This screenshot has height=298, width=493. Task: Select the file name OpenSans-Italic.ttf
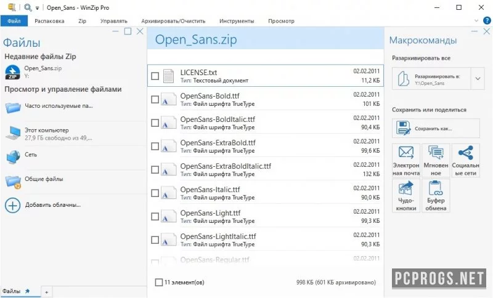pos(210,190)
